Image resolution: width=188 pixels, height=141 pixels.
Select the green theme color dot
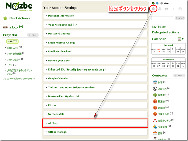tap(153, 3)
